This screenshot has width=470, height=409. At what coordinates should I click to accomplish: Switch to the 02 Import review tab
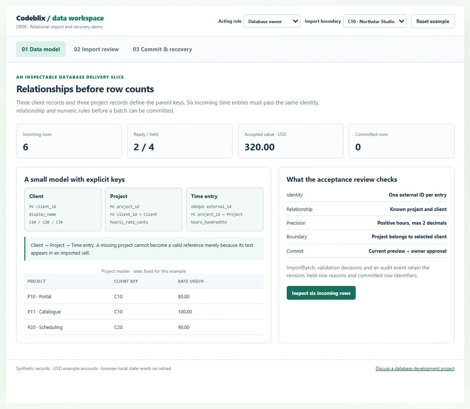[96, 49]
